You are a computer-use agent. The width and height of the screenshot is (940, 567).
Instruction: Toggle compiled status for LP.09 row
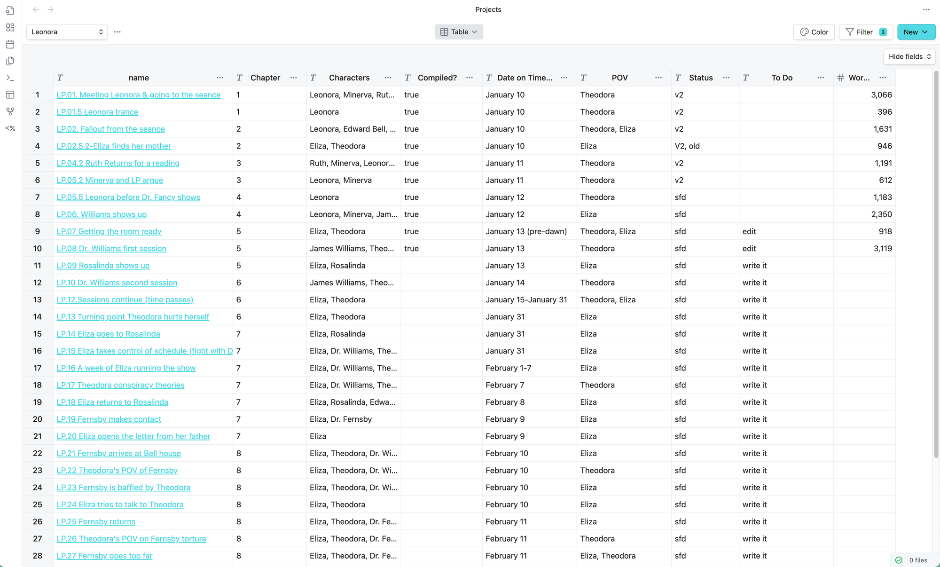(x=437, y=265)
